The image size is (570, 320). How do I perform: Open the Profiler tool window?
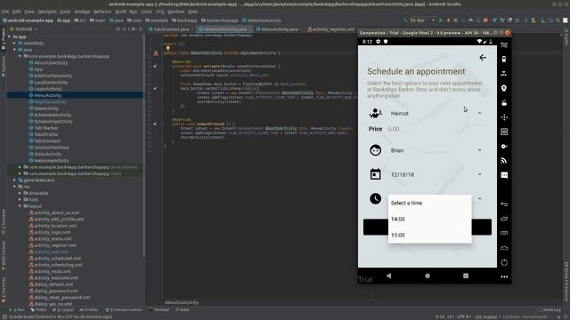pos(89,310)
